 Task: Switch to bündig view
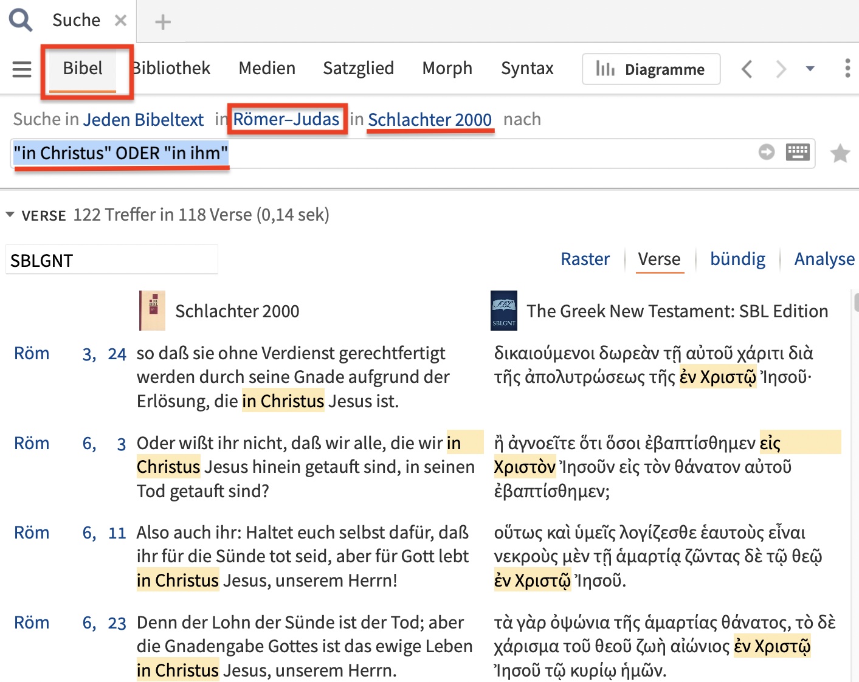(x=737, y=259)
